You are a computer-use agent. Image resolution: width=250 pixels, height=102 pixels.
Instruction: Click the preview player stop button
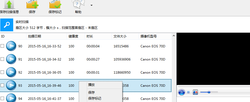[x=189, y=92]
